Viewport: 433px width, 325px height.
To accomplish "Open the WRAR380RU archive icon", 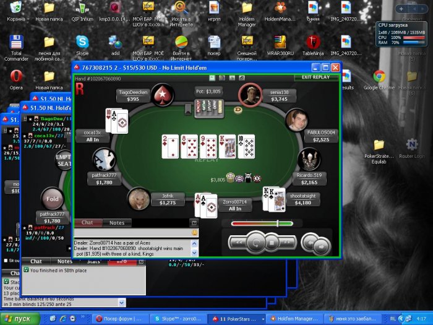I will click(x=280, y=46).
